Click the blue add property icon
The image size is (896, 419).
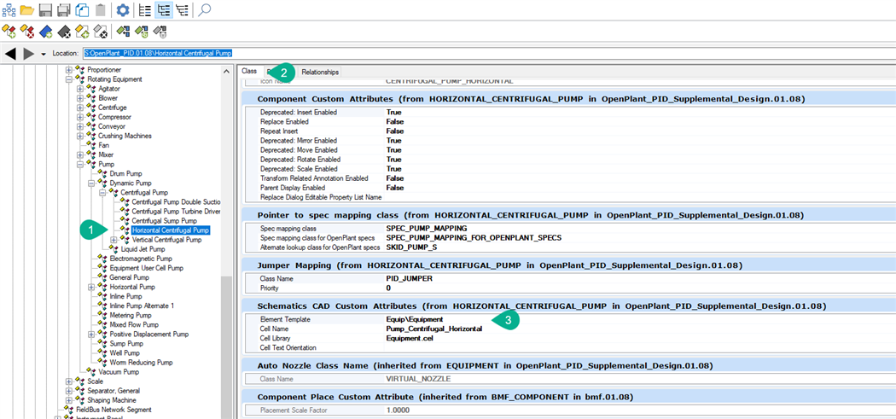point(46,31)
